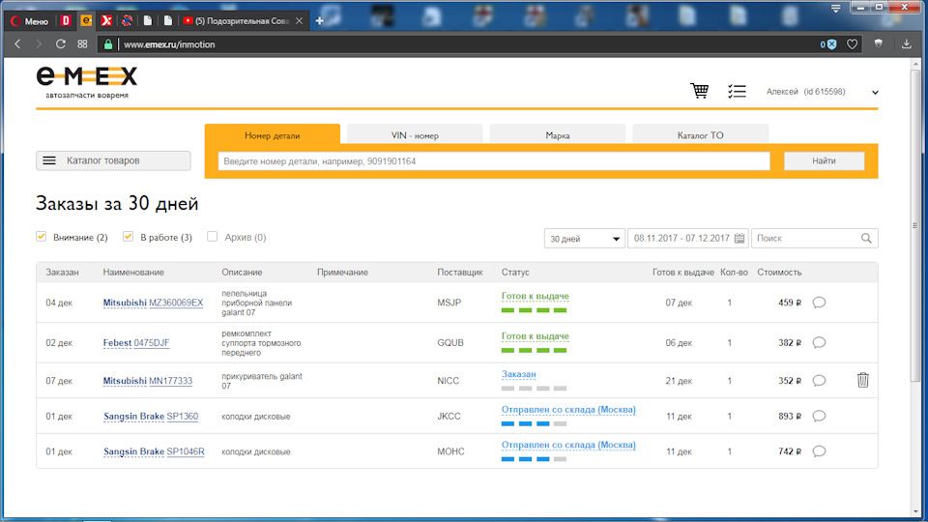Open the Каталог товаров menu
Screen dimensions: 928x522
pos(113,160)
